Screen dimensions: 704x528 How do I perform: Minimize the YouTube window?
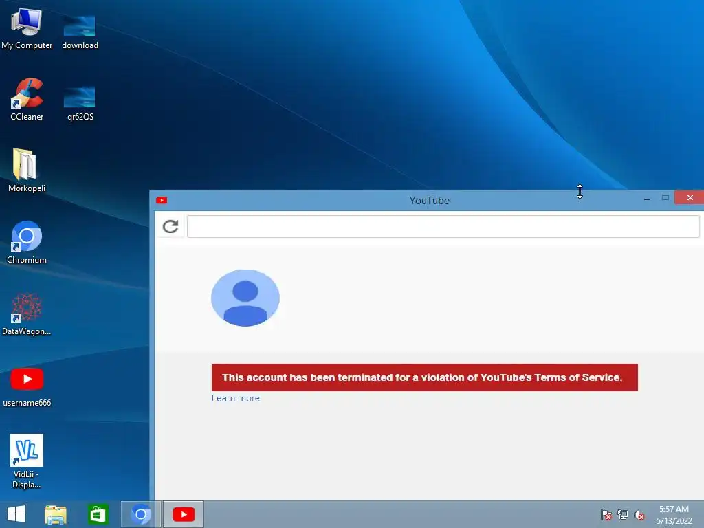coord(646,198)
